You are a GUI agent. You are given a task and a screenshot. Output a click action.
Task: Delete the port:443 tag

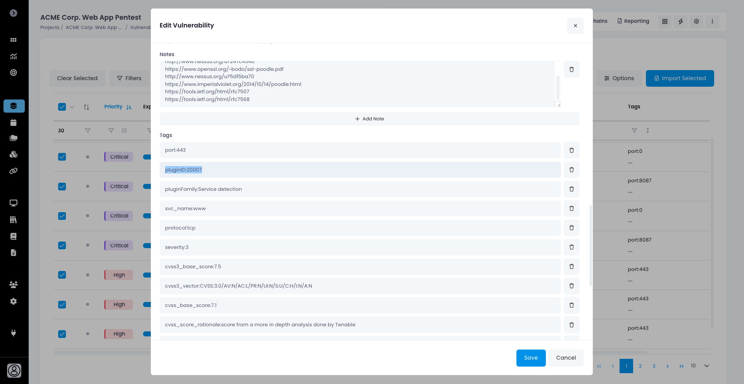coord(571,150)
